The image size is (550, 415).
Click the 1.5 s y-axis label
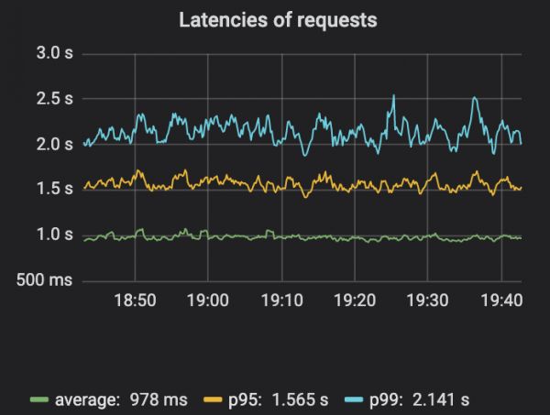pos(55,189)
